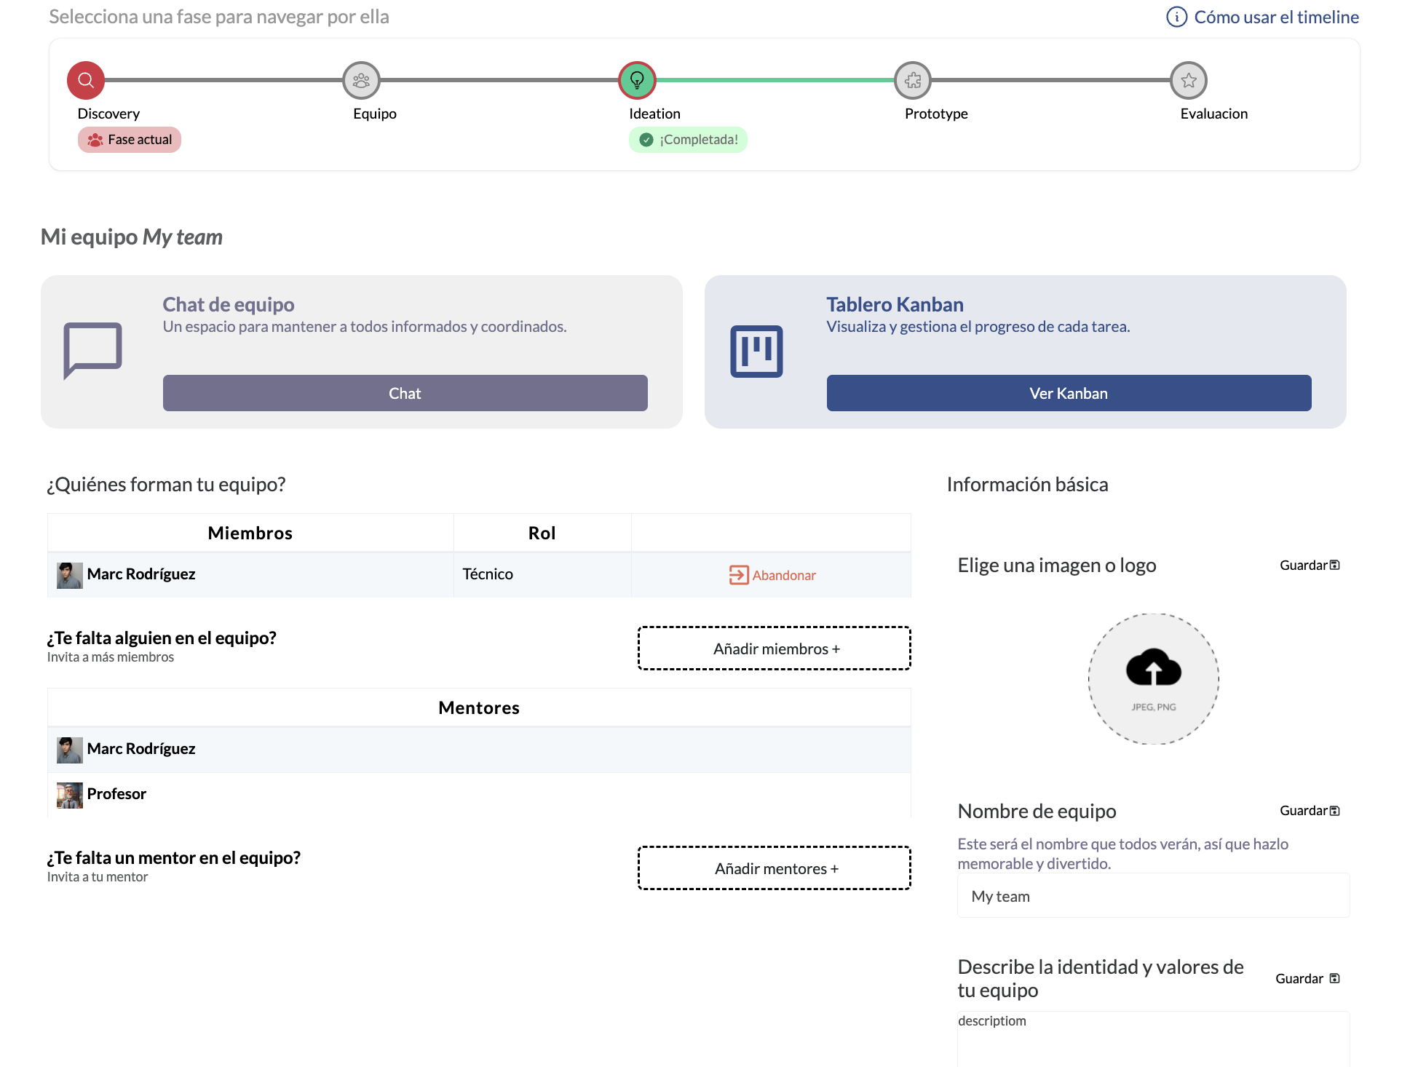Click Profesor mentor avatar thumbnail

(x=70, y=795)
